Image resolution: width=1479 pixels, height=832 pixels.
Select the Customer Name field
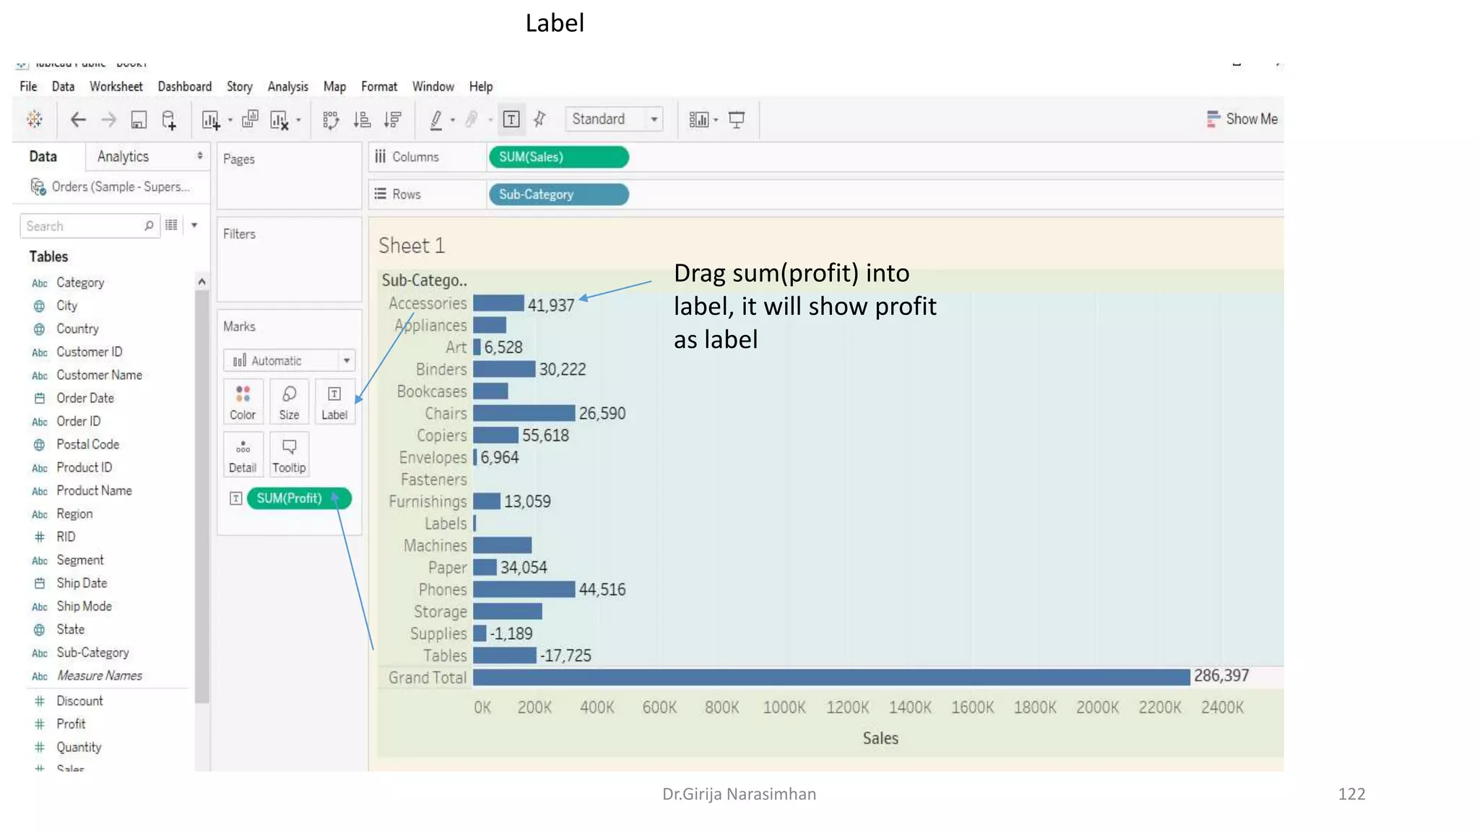[x=99, y=376]
